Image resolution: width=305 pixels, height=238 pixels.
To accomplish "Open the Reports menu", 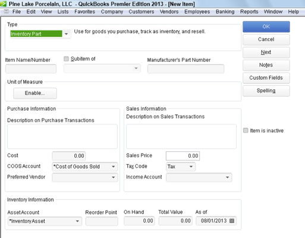I will click(249, 12).
